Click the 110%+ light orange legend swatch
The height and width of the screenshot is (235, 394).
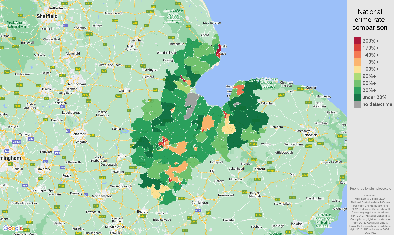[x=357, y=62]
